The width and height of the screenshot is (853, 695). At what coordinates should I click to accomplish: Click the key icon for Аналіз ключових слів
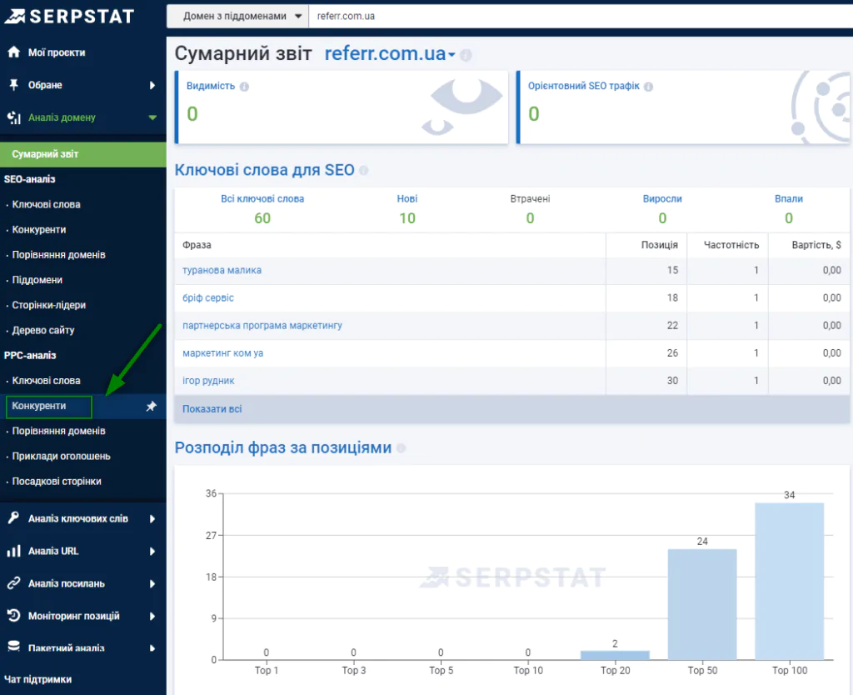coord(13,517)
